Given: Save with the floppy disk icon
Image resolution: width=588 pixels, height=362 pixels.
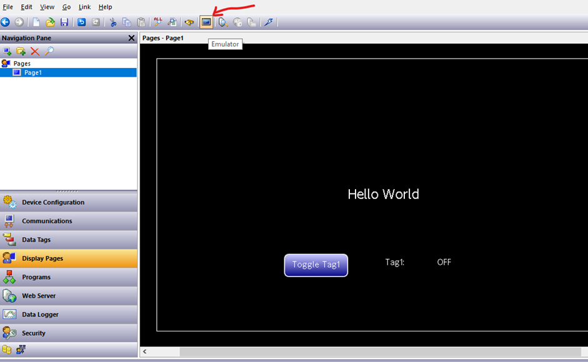Looking at the screenshot, I should pyautogui.click(x=64, y=22).
